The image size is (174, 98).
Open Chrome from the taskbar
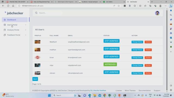(x=105, y=95)
